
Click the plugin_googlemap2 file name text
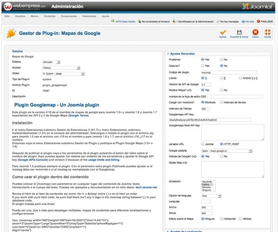[55, 85]
